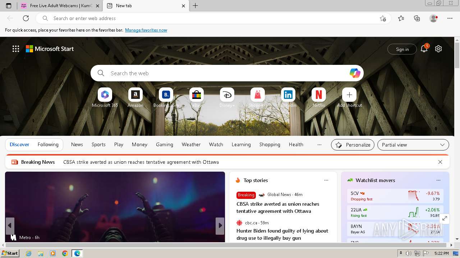Launch Chrome from the taskbar

(65, 253)
